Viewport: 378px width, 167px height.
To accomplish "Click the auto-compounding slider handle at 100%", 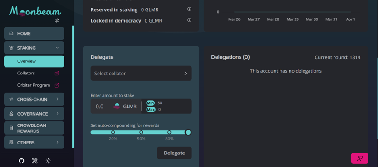I will (188, 132).
